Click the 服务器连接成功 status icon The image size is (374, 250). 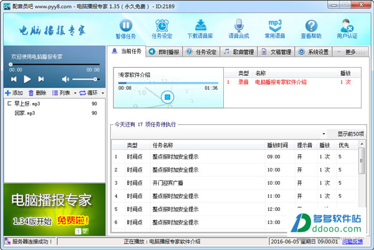(x=8, y=241)
